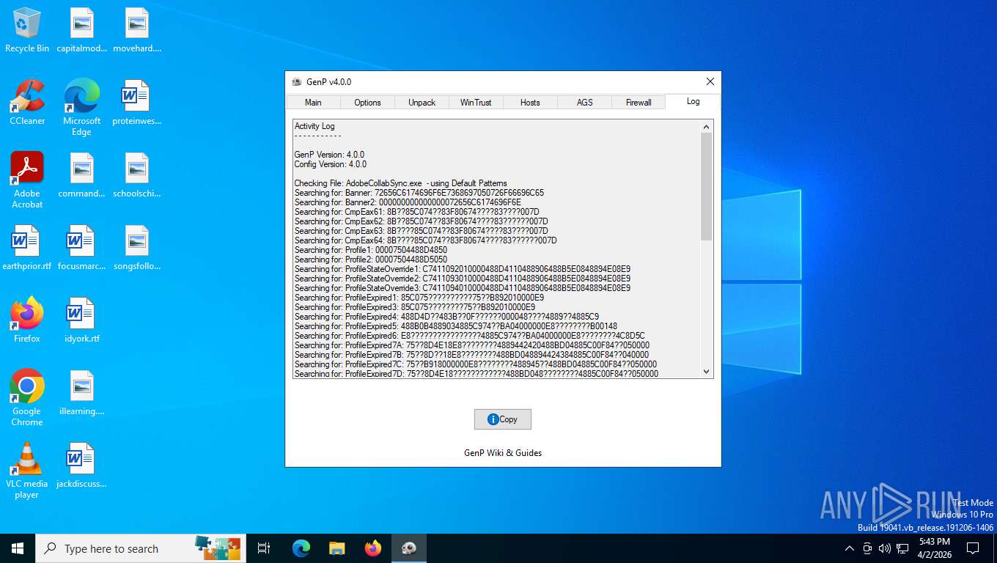Screen dimensions: 997x563
Task: Open the Options tab in GenP
Action: point(367,103)
